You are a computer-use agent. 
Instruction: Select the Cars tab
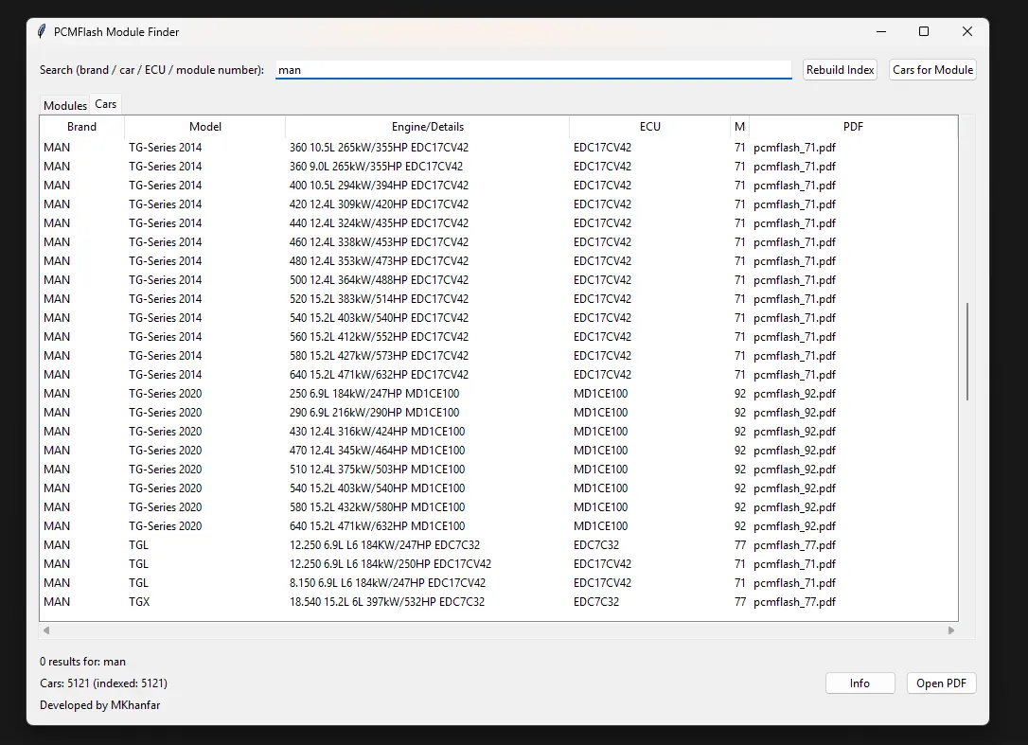106,104
